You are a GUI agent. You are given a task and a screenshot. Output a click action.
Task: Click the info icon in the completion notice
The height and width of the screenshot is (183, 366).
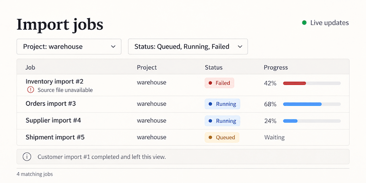click(27, 156)
